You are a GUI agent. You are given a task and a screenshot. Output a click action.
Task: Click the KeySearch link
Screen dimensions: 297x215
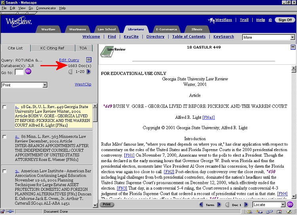pos(223,37)
